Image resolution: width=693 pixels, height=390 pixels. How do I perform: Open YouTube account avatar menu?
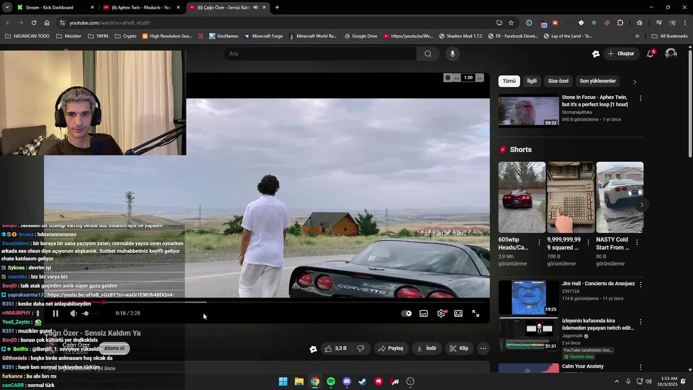point(671,54)
